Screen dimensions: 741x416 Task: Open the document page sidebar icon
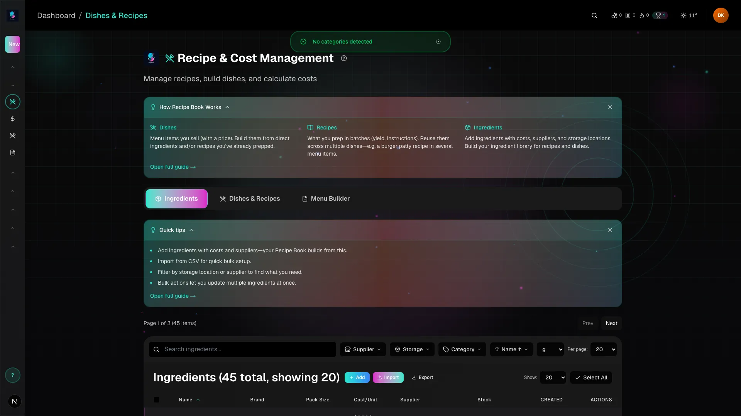[13, 153]
